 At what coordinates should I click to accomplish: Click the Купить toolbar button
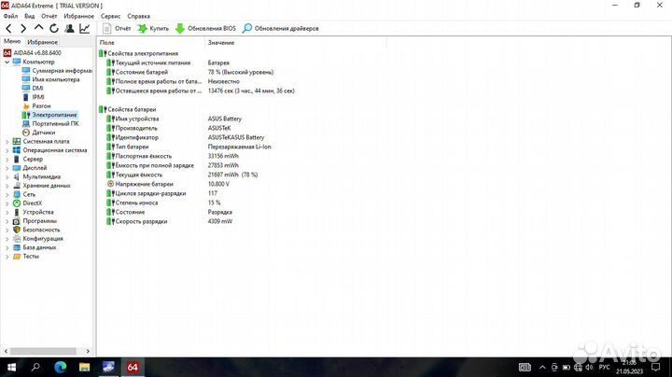153,29
